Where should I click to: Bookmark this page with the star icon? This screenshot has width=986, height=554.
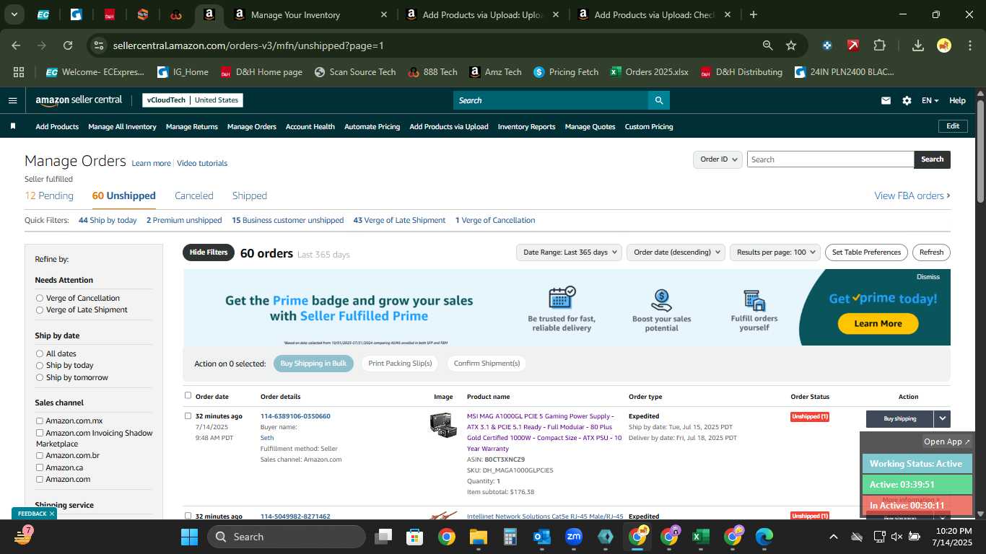tap(791, 45)
